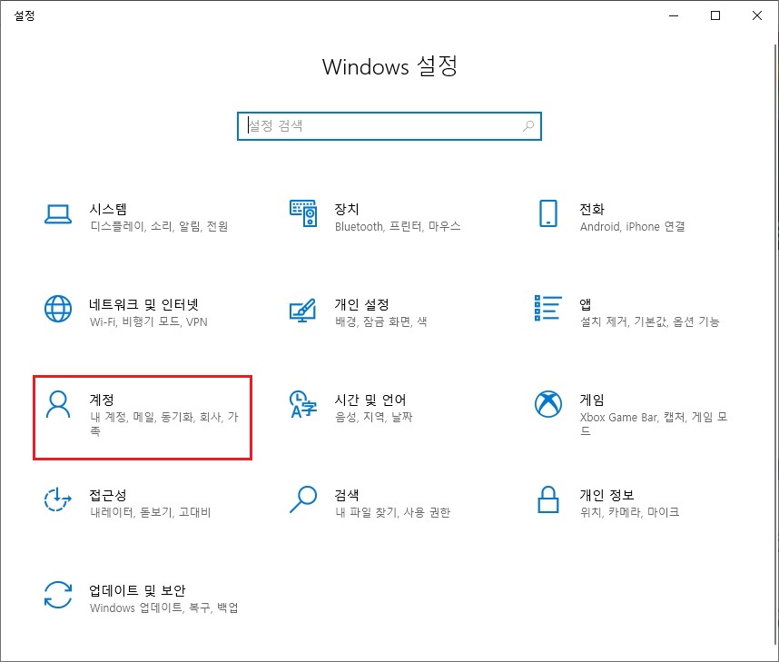The image size is (779, 662).
Task: Open 계정 settings with the person icon
Action: click(x=58, y=405)
